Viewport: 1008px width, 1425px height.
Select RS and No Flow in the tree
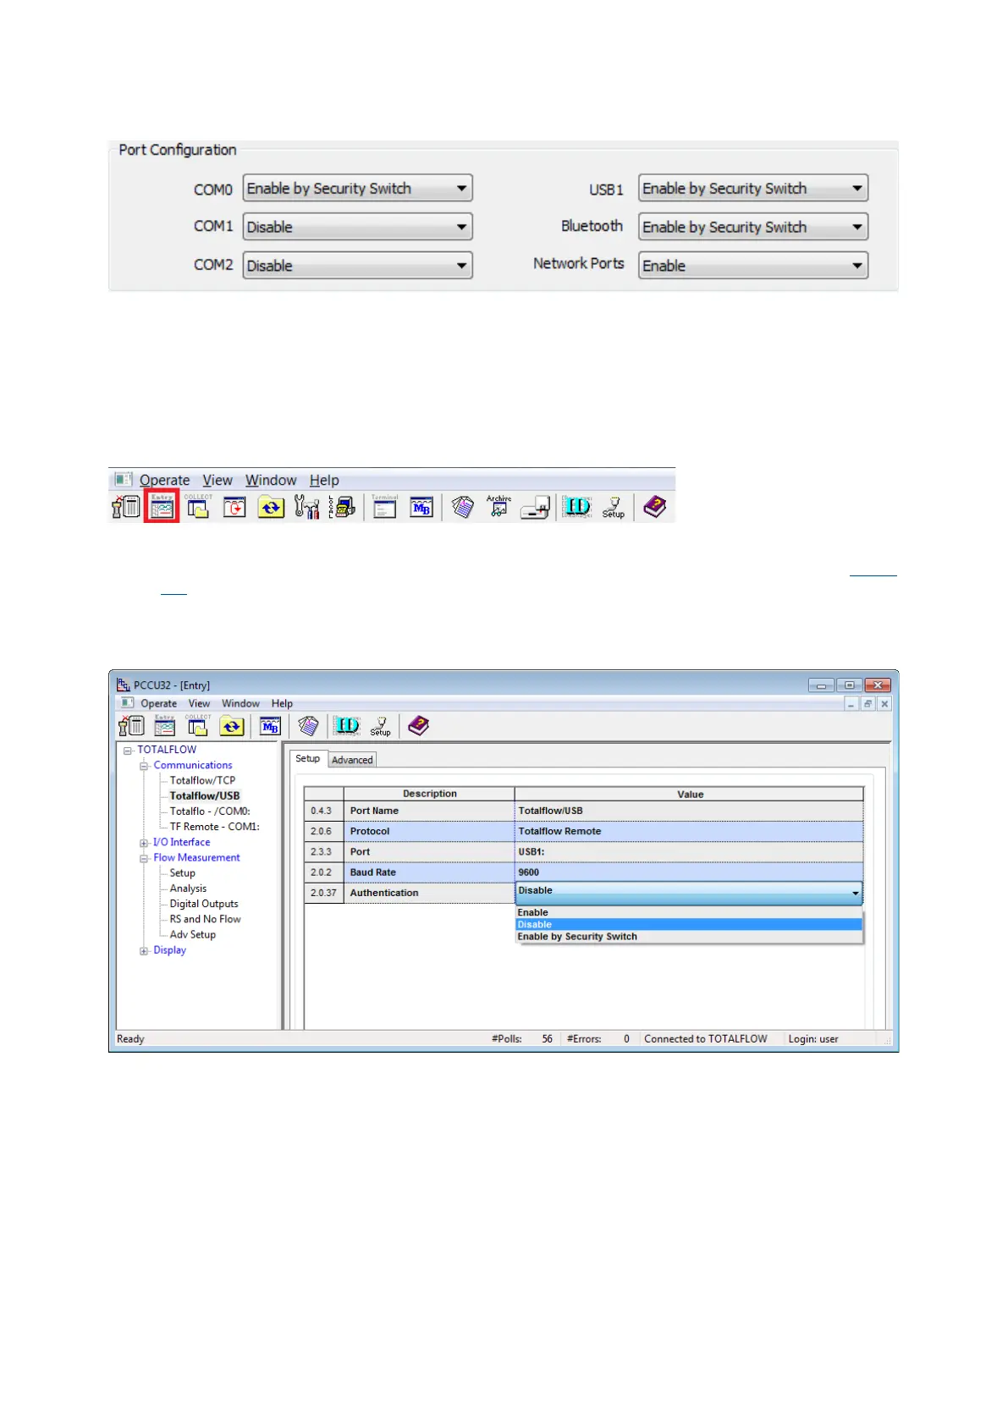pos(205,919)
